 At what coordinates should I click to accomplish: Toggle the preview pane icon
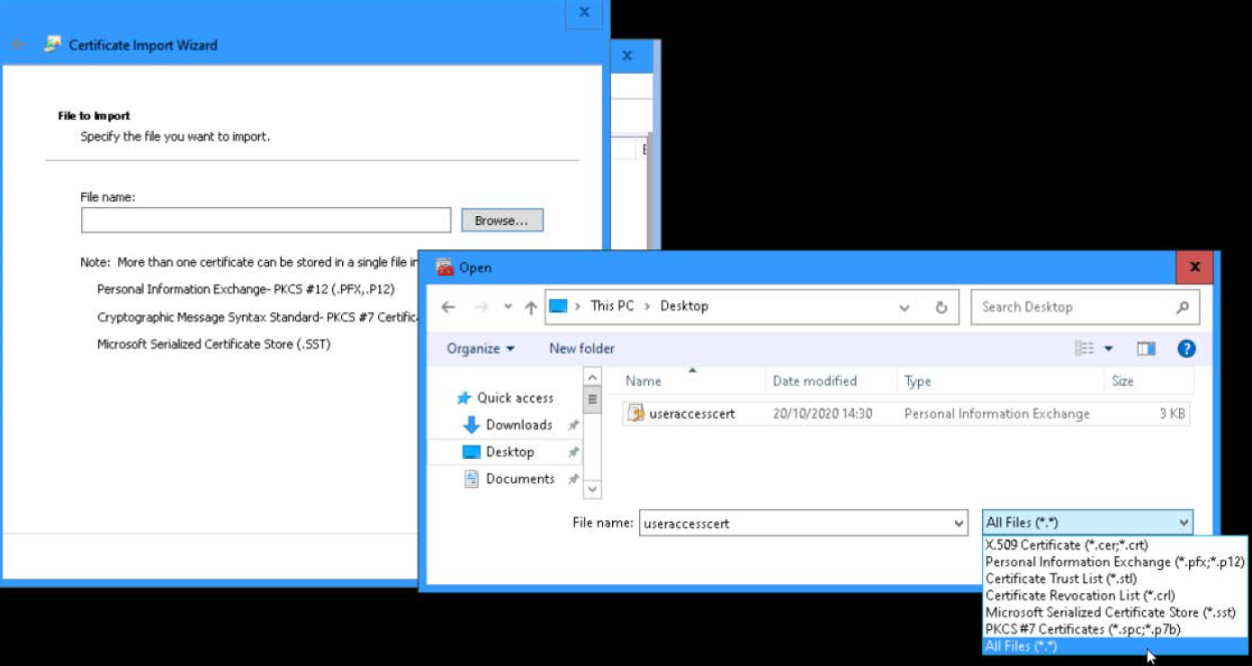pos(1146,348)
